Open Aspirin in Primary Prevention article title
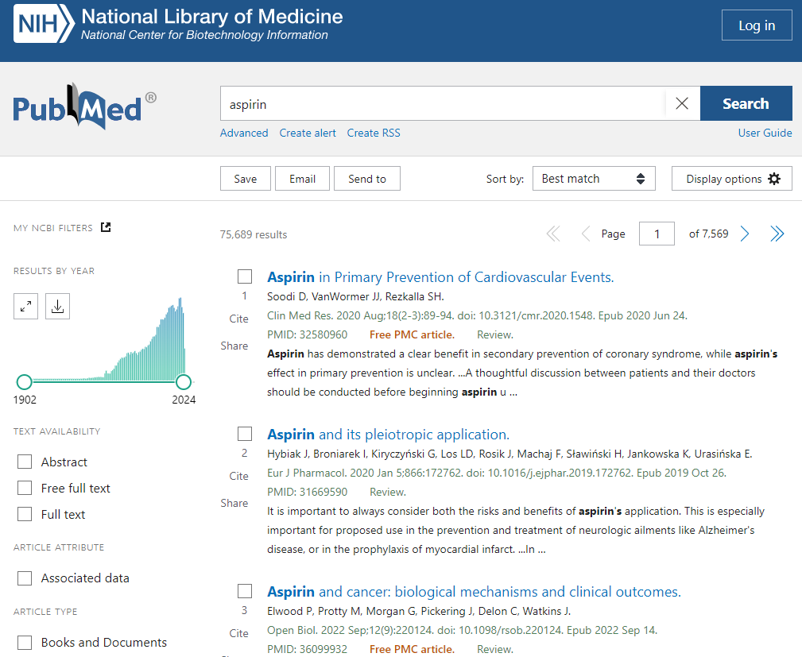Viewport: 802px width, 657px height. 440,277
